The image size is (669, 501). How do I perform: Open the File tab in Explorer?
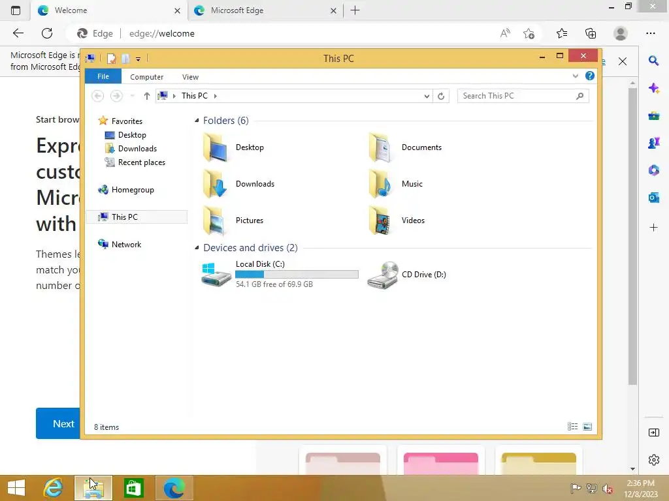pos(103,76)
